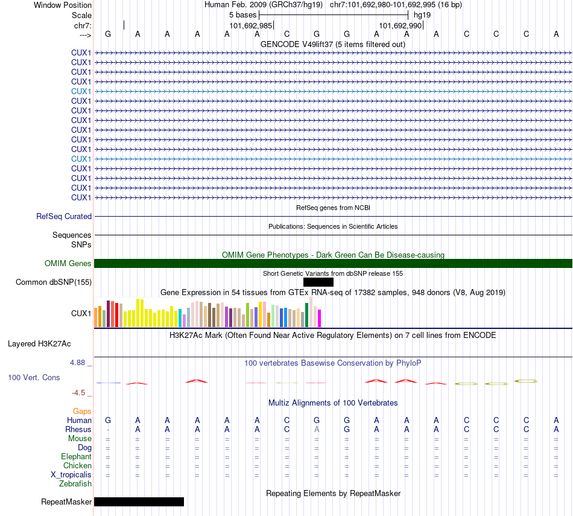Image resolution: width=573 pixels, height=516 pixels.
Task: Click the Rhesus species row label
Action: (x=78, y=429)
